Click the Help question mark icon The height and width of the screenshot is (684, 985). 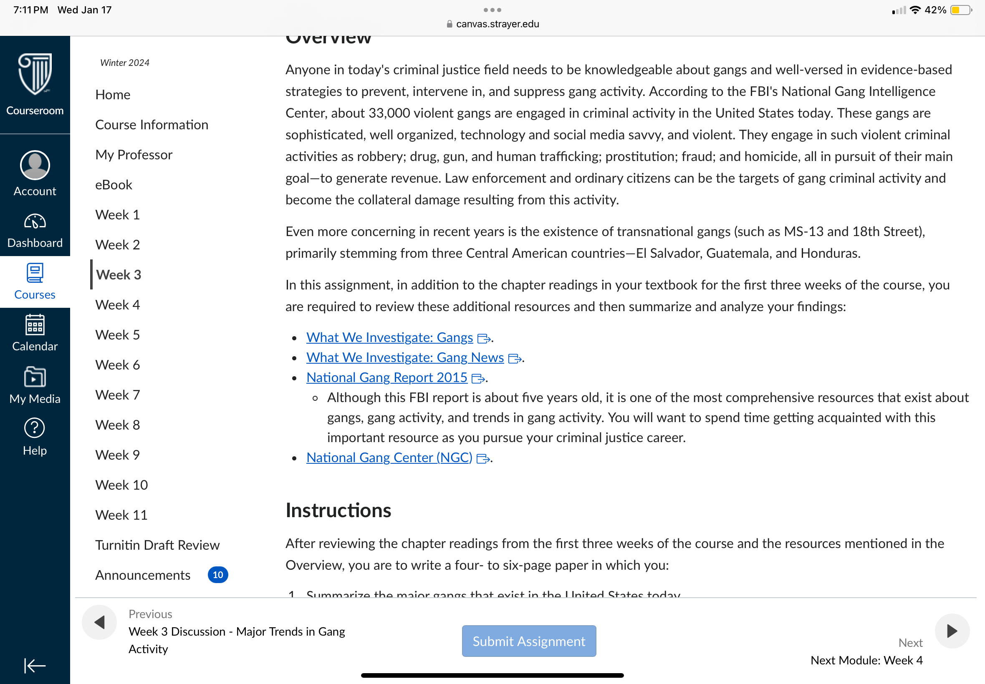[x=35, y=428]
